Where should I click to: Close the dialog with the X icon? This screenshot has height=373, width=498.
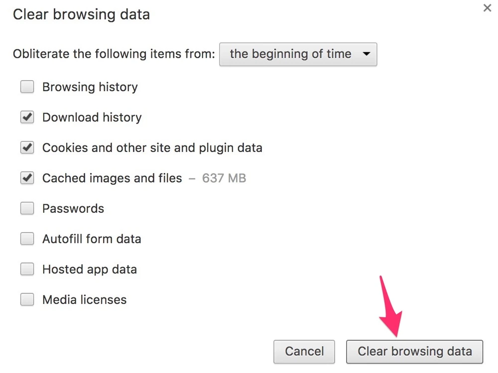tap(487, 8)
